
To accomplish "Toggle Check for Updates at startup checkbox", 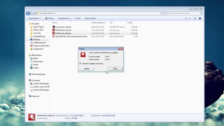I will [80, 64].
